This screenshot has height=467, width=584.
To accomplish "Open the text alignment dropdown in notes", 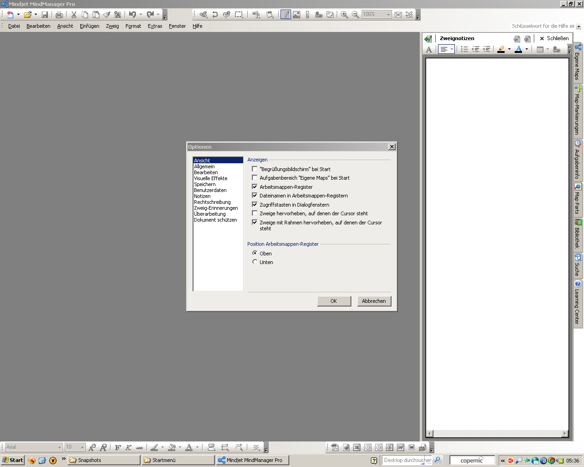I will (452, 49).
